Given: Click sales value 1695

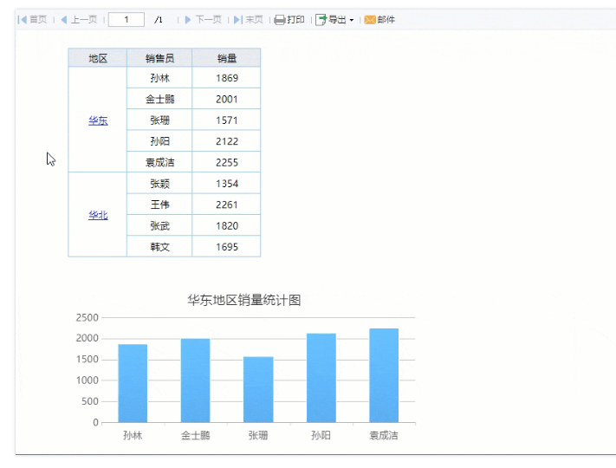Looking at the screenshot, I should coord(227,247).
